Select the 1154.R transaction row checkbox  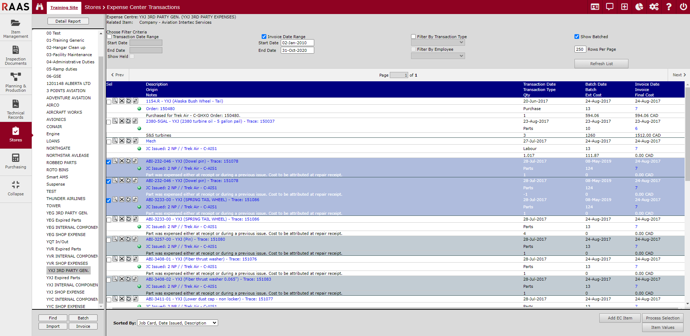tap(109, 102)
